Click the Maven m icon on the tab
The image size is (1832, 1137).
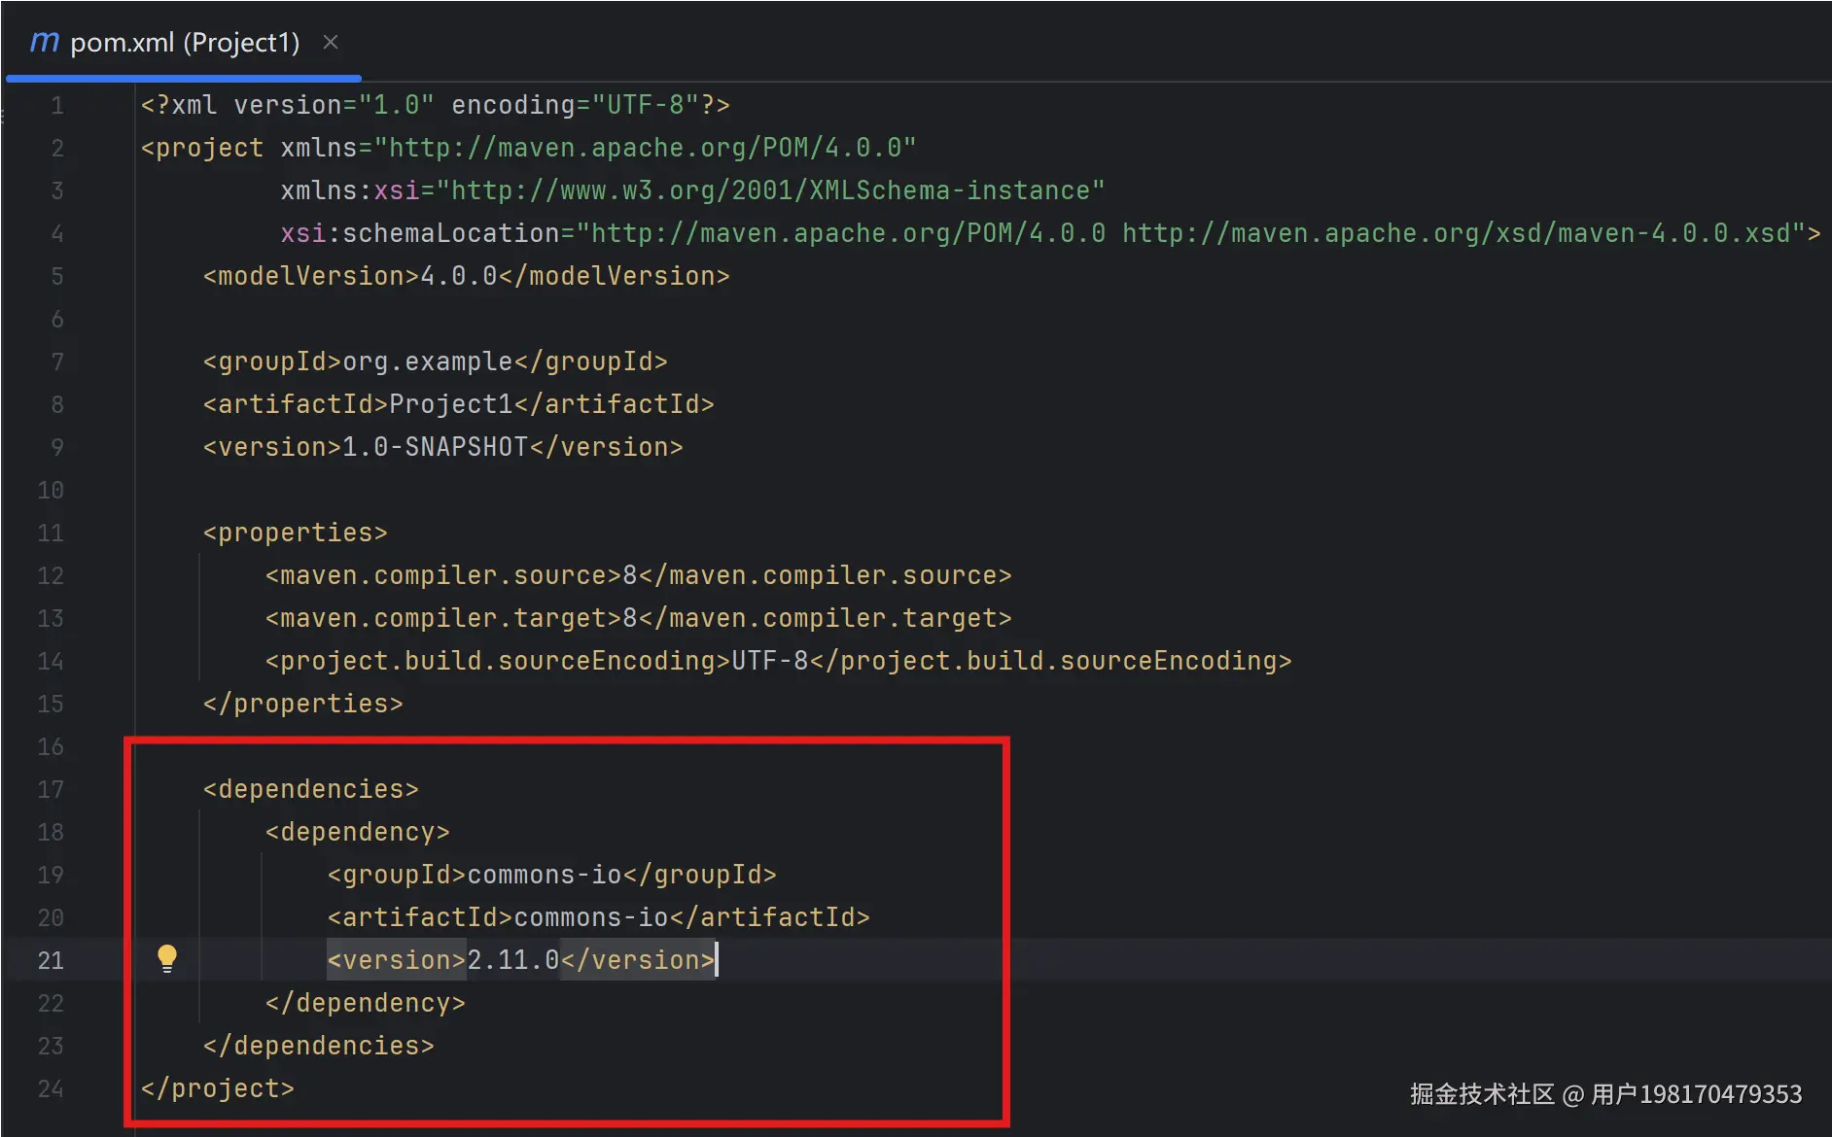45,42
